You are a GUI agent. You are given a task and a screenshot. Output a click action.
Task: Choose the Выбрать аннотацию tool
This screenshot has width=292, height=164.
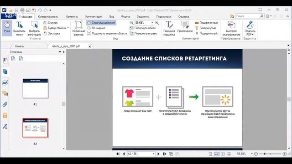pyautogui.click(x=34, y=28)
